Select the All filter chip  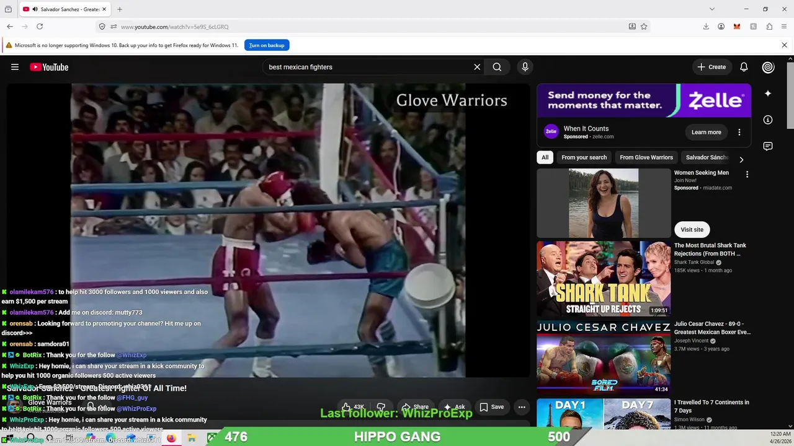coord(545,157)
